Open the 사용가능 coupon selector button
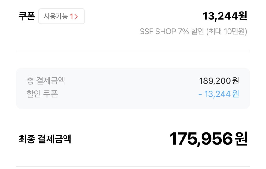This screenshot has width=266, height=169. point(62,16)
